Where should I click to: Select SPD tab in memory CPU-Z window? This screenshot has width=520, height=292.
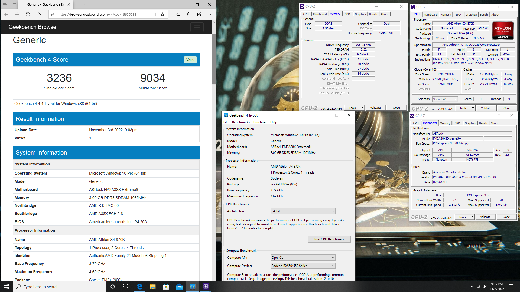tap(347, 14)
